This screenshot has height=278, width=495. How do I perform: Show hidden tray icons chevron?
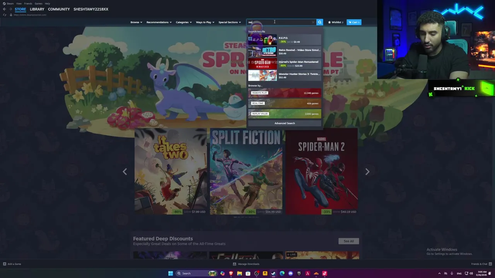tap(439, 273)
